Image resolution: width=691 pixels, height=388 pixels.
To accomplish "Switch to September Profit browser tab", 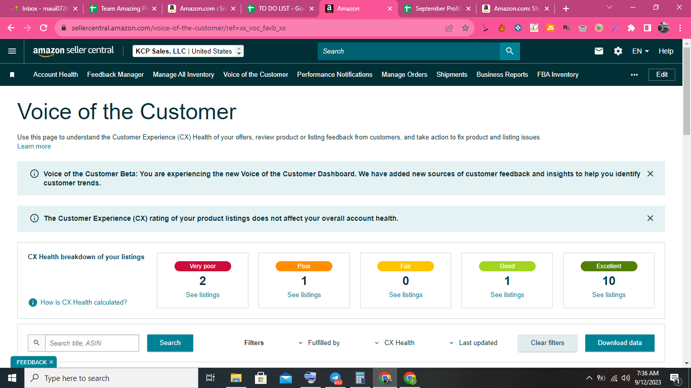I will point(437,9).
